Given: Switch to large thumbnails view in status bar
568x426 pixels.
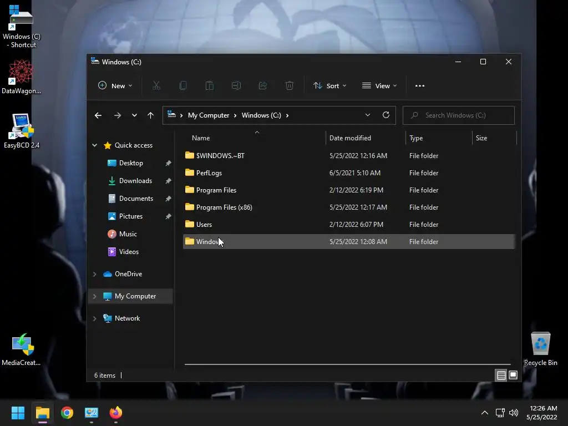Looking at the screenshot, I should [513, 376].
